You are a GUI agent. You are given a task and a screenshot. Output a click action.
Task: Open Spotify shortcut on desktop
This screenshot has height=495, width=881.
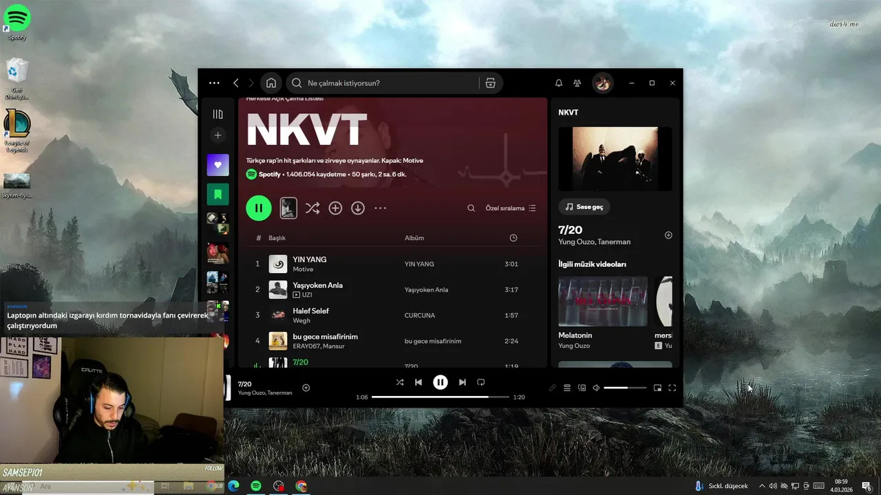(17, 21)
